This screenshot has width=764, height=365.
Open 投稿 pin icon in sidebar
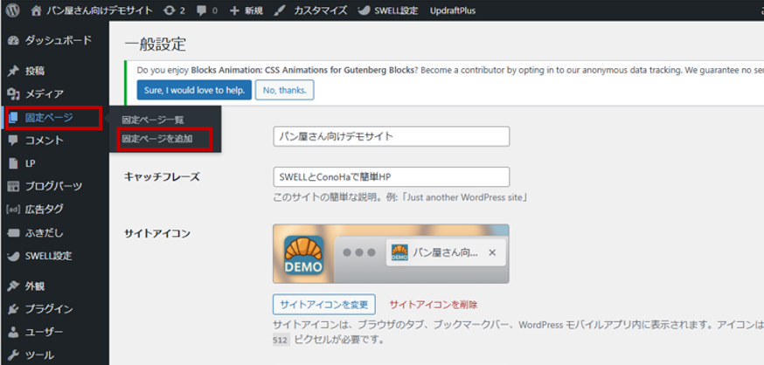(13, 71)
